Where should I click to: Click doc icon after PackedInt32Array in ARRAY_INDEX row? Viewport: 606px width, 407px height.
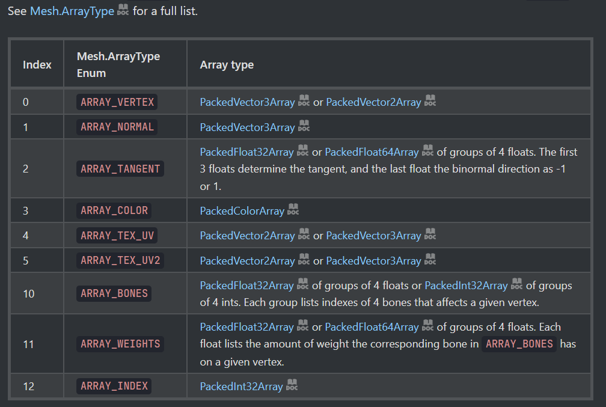[x=292, y=386]
